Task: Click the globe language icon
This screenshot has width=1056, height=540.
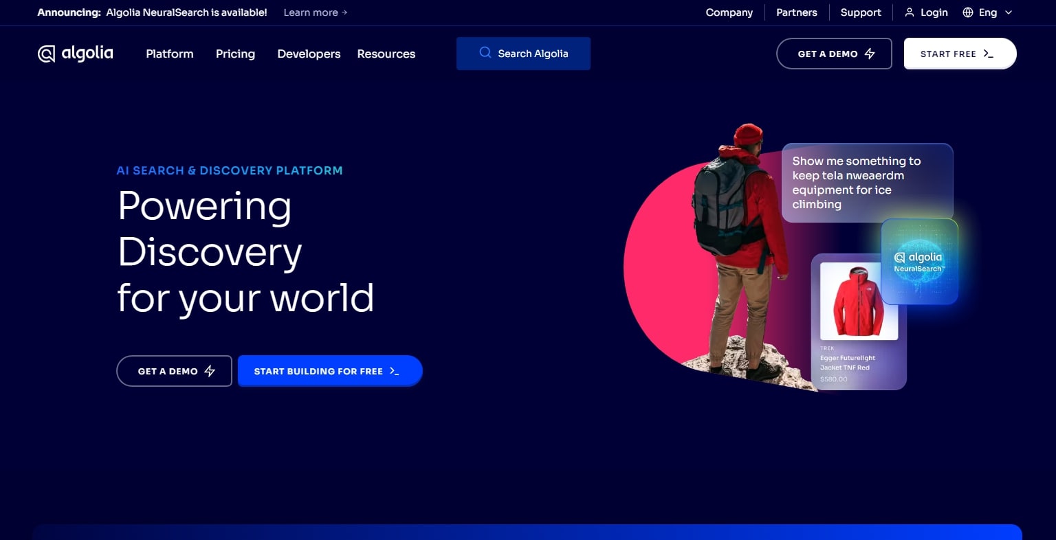Action: pos(968,12)
